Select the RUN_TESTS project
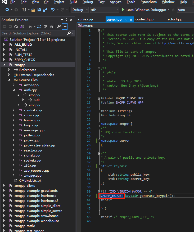The image size is (194, 232). (23, 55)
